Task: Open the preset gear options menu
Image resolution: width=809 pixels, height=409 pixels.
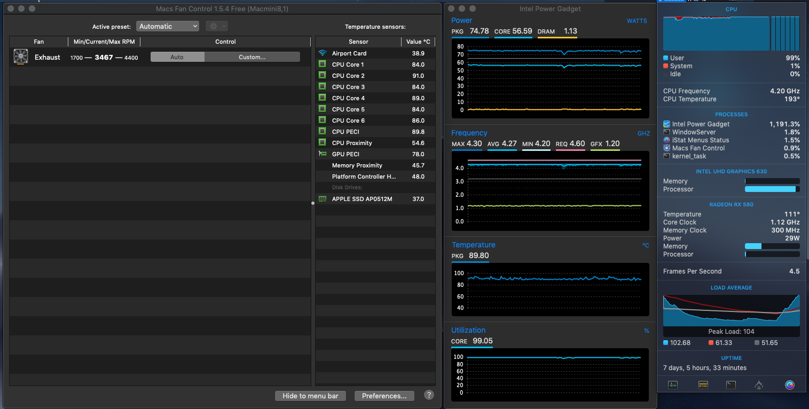Action: pos(216,26)
